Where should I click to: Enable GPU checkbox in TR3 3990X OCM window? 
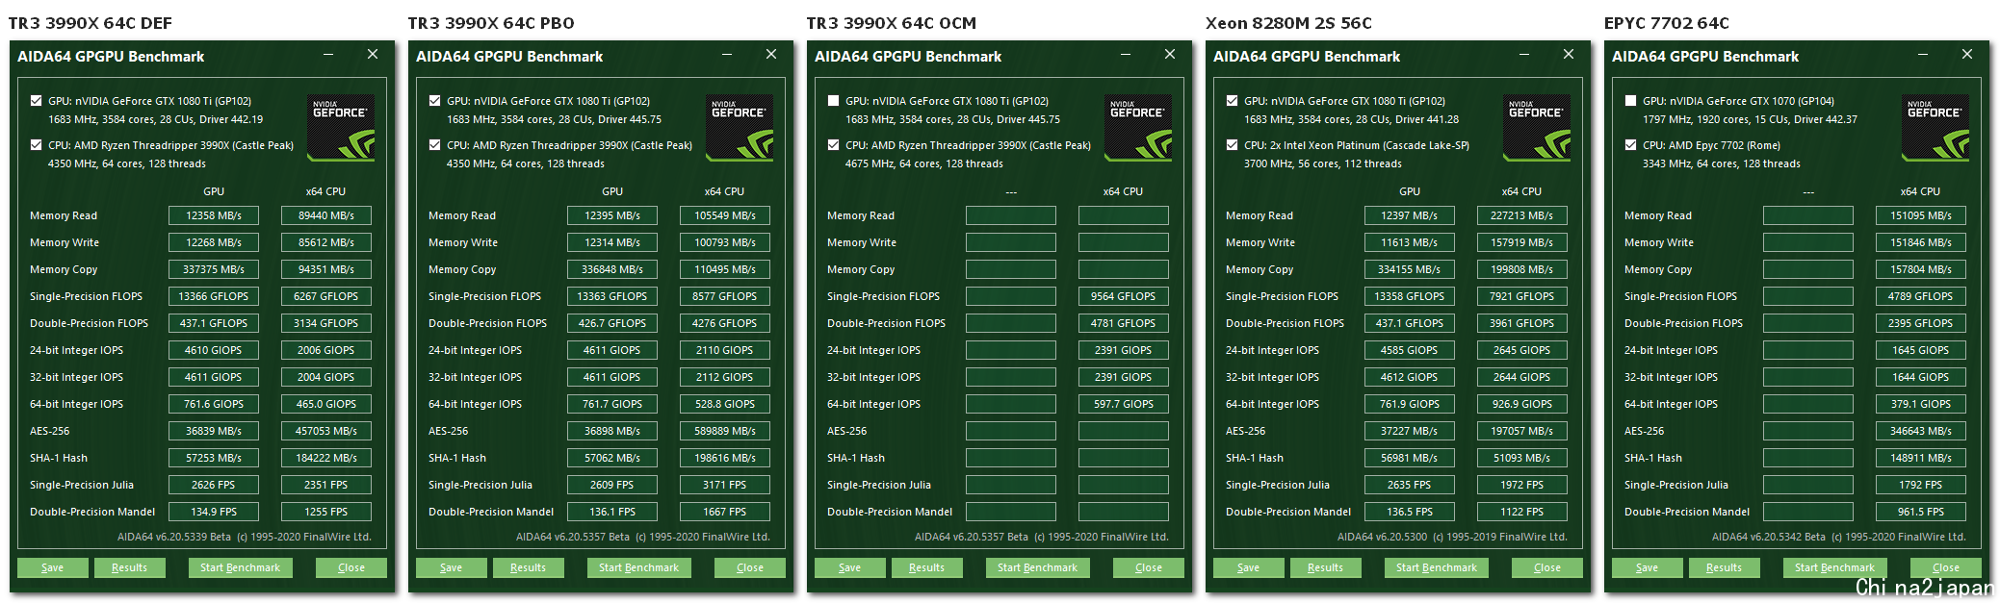tap(834, 101)
